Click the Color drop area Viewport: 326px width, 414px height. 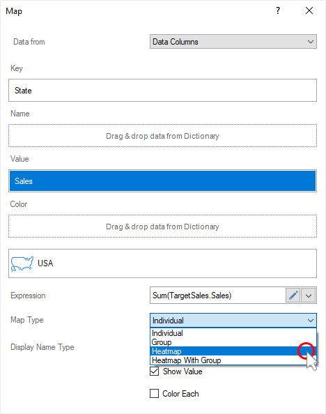[x=162, y=227]
